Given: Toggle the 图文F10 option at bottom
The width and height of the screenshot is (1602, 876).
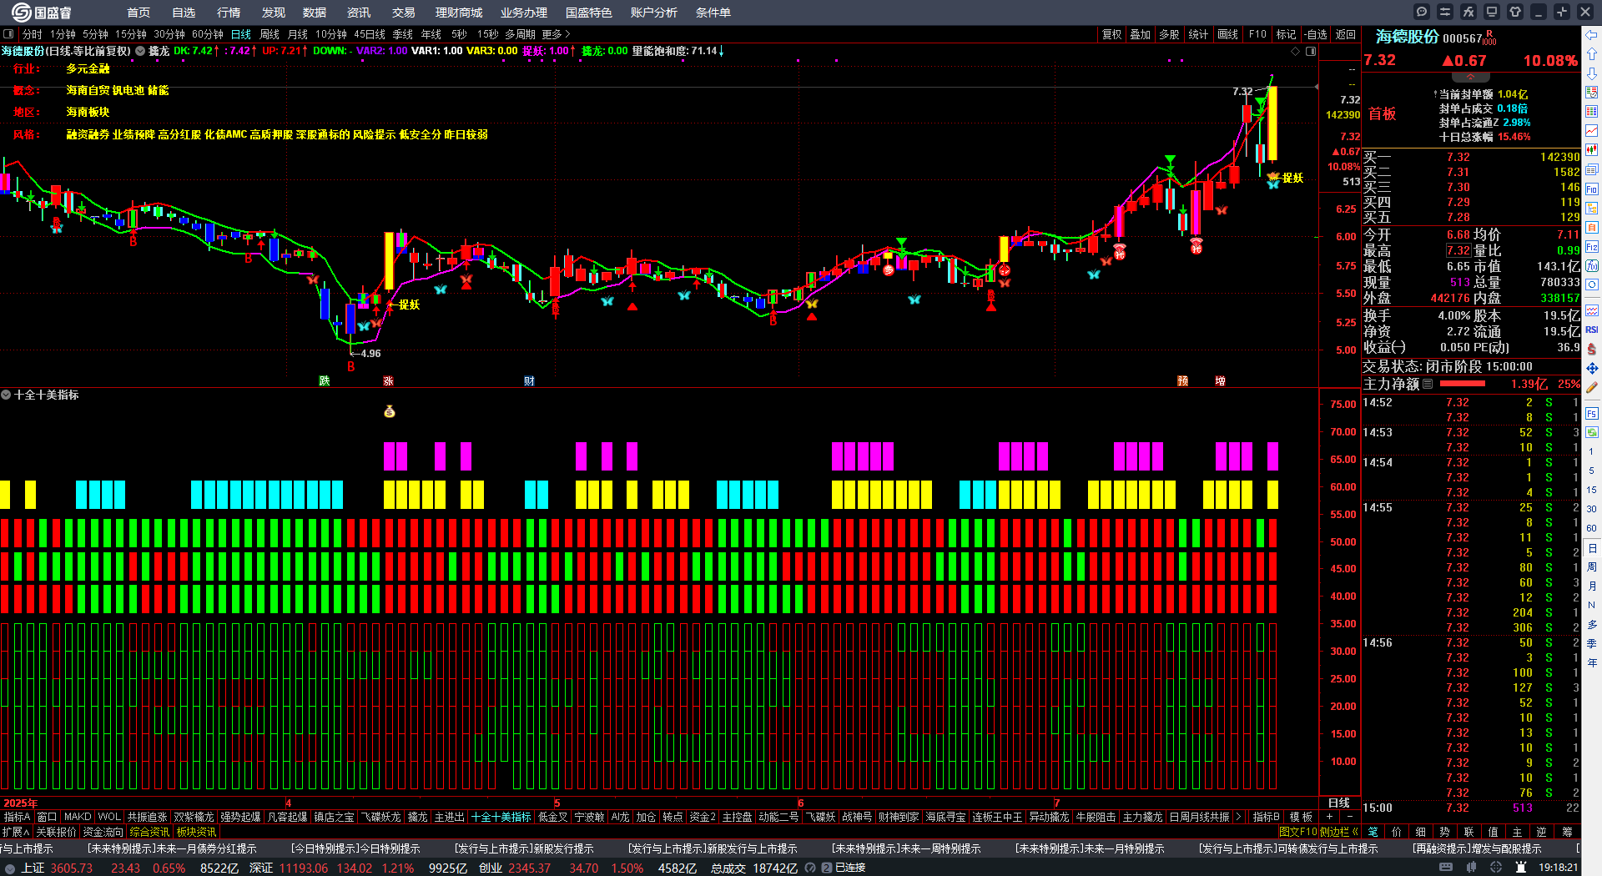Looking at the screenshot, I should [1298, 832].
